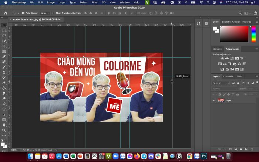Open the Adjustments panel options menu
This screenshot has width=259, height=162.
point(256,49)
